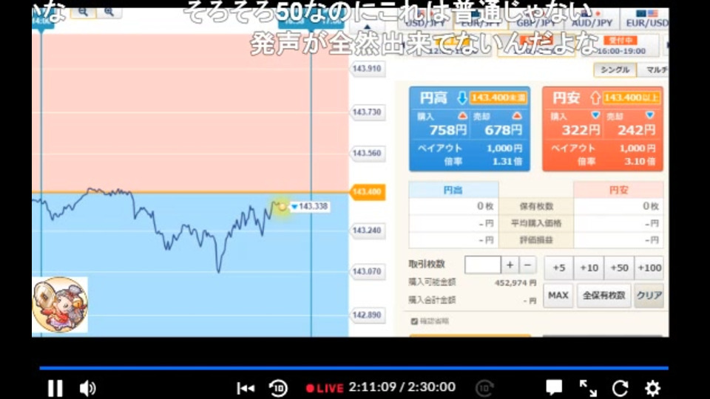Screen dimensions: 710x399
Task: Add +50 to trade quantity
Action: pos(619,267)
